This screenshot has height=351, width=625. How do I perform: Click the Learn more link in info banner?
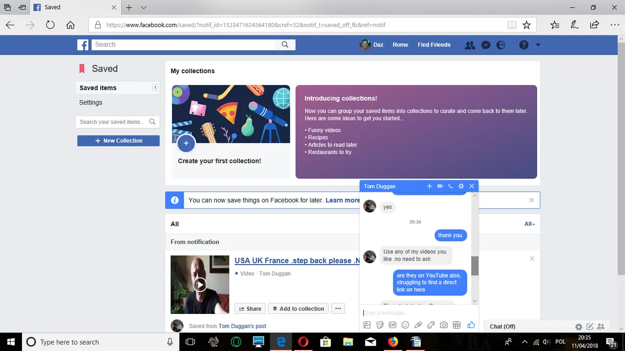coord(343,200)
